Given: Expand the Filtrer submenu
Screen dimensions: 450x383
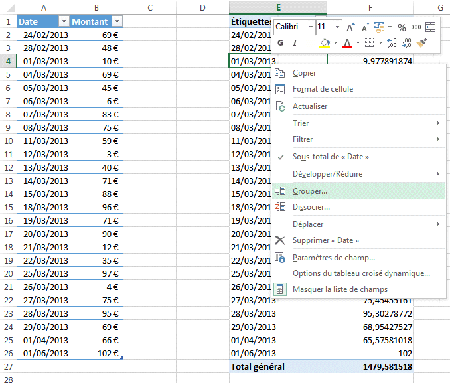Looking at the screenshot, I should point(358,139).
